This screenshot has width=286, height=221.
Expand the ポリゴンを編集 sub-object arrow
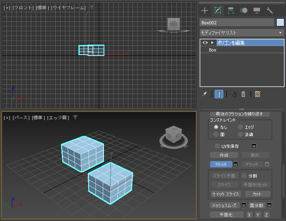(x=212, y=43)
